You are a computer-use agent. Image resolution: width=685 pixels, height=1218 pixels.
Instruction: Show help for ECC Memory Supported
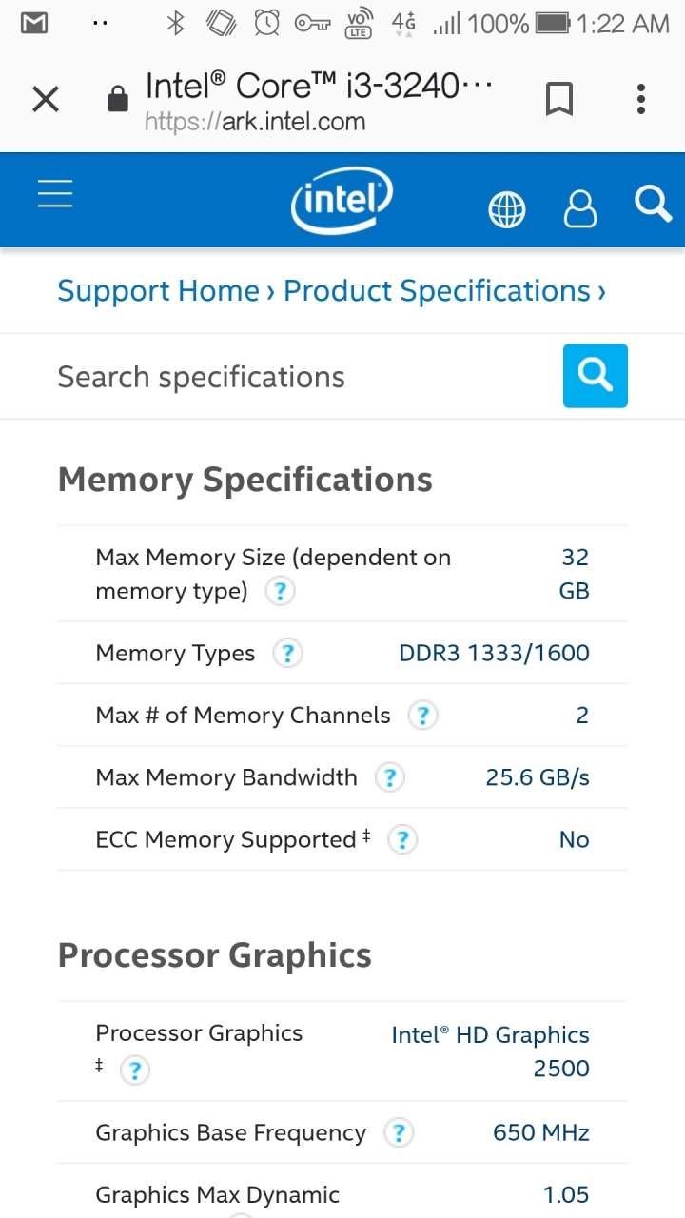(402, 839)
